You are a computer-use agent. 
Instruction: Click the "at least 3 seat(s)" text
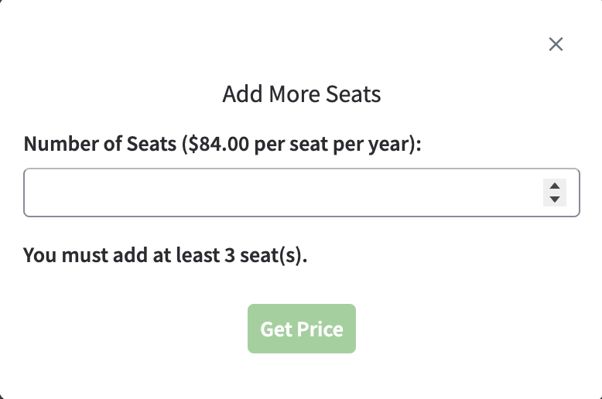pos(224,255)
